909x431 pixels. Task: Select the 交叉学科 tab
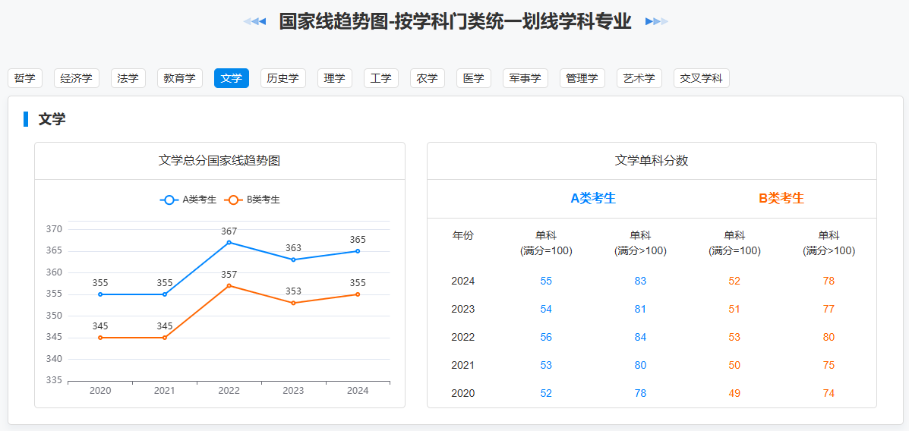point(702,78)
